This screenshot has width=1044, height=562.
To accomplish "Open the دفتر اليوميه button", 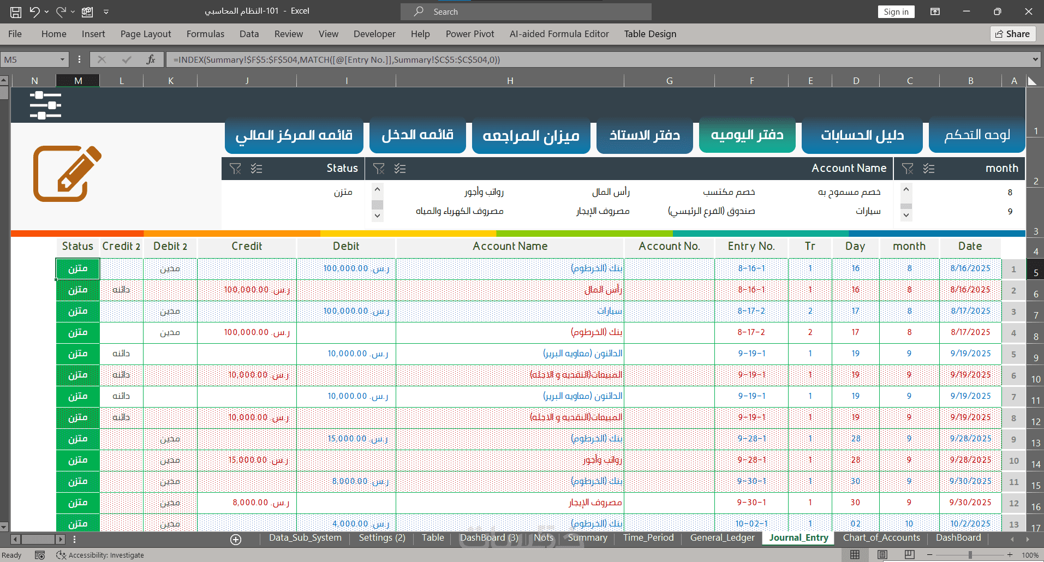I will 747,135.
